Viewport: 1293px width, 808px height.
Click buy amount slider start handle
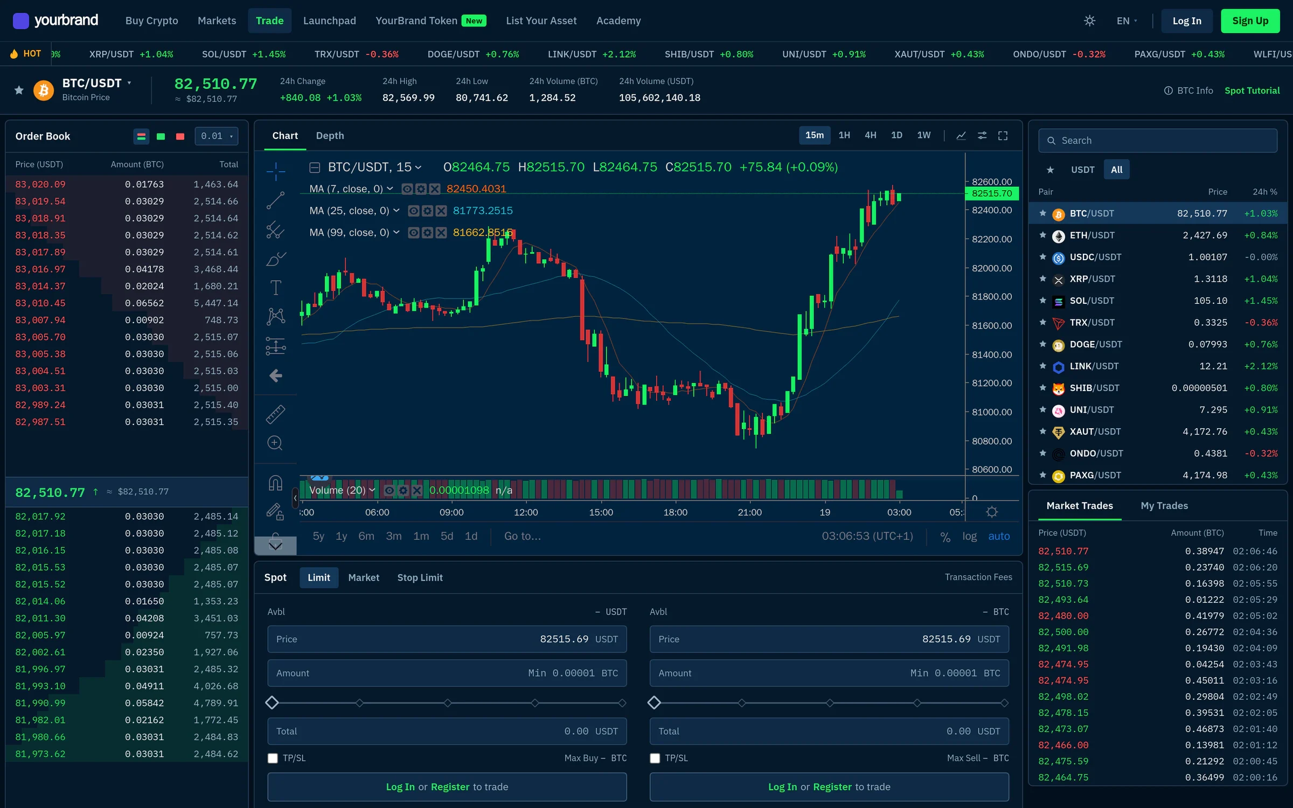pyautogui.click(x=272, y=702)
